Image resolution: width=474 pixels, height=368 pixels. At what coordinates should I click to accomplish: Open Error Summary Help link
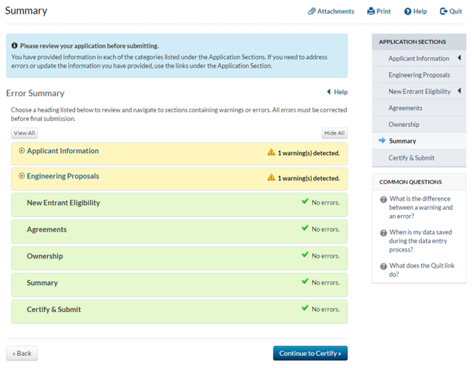[337, 92]
